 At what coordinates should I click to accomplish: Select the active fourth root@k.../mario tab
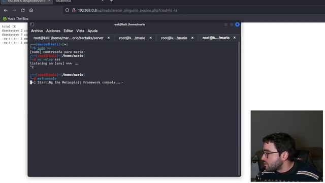coord(216,38)
